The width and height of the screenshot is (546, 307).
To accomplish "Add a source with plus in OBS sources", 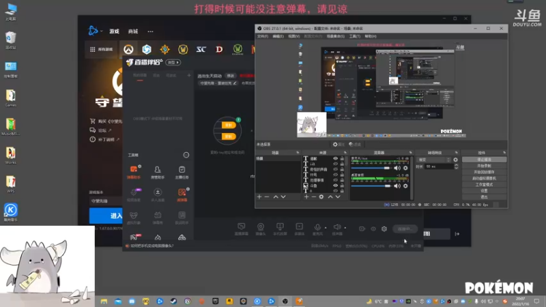I will pos(306,197).
